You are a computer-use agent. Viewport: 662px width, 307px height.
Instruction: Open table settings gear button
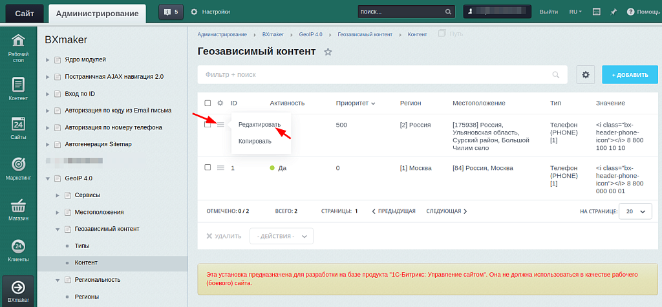pyautogui.click(x=586, y=75)
